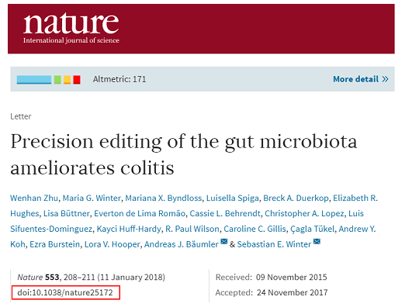Click author Ezra Burstein
The width and height of the screenshot is (405, 307).
(x=55, y=244)
